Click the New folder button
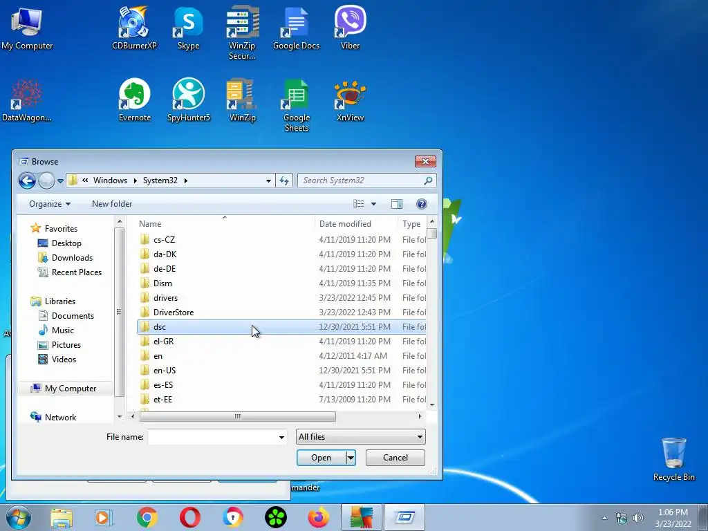 (x=112, y=204)
